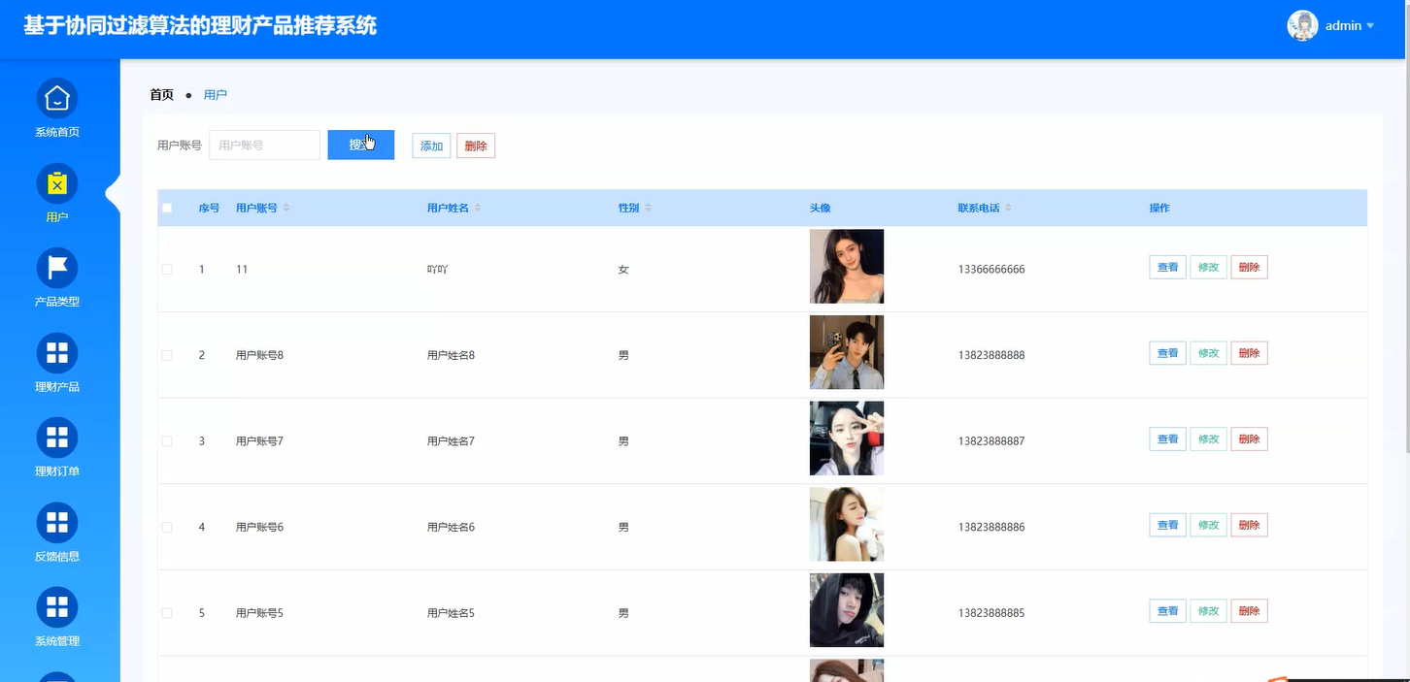Click the top 删除 batch button
Screen dimensions: 1410x682
pyautogui.click(x=476, y=146)
